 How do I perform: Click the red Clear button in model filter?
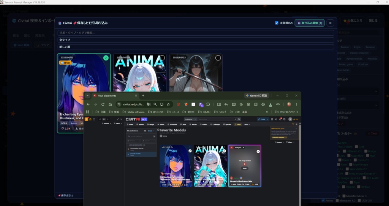point(372,133)
